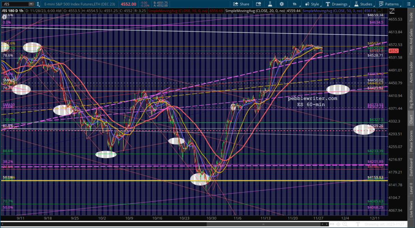Toggle the price scale mode icon top-right

coord(392,11)
